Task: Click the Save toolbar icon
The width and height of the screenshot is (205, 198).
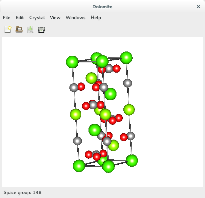Action: (30, 30)
